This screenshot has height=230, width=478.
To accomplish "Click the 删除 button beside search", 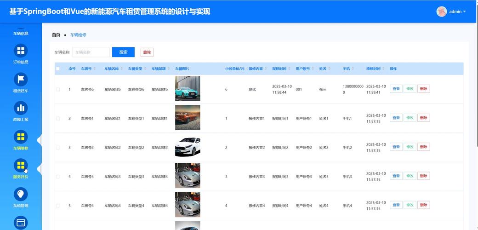I will coord(147,52).
